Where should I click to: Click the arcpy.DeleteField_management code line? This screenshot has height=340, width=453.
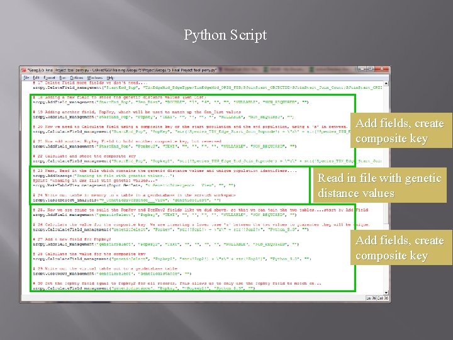[208, 88]
